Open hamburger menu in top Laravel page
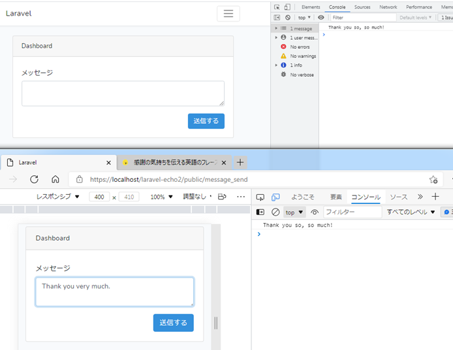This screenshot has width=453, height=350. [x=228, y=14]
